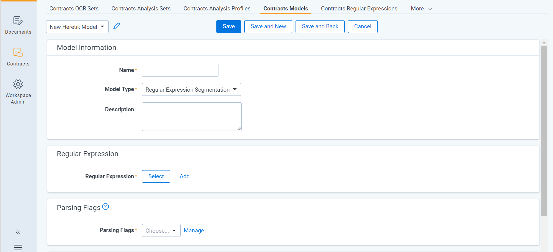Switch to Contracts Analysis Sets tab
The image size is (553, 252).
click(x=141, y=9)
